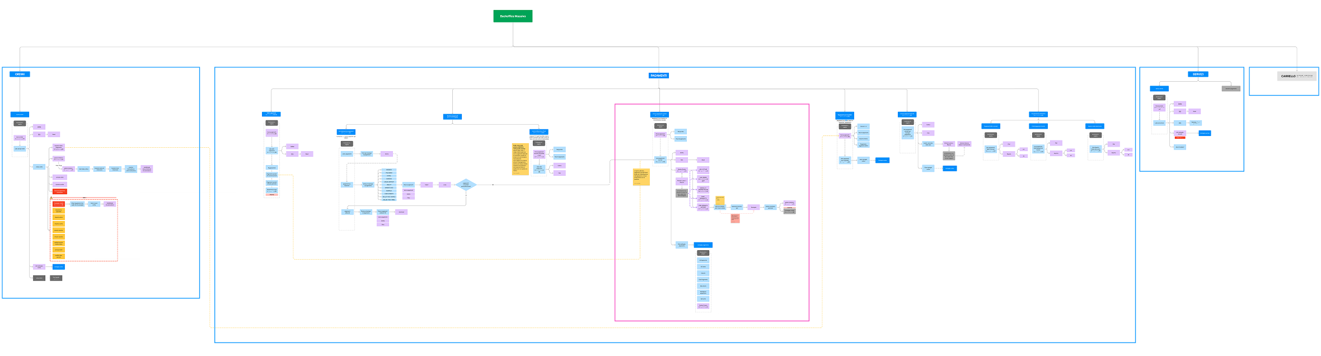Click the SERVIZI section header label

coord(1198,74)
